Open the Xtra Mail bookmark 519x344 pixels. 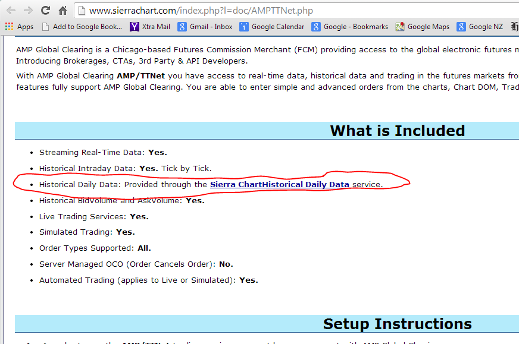pos(149,27)
